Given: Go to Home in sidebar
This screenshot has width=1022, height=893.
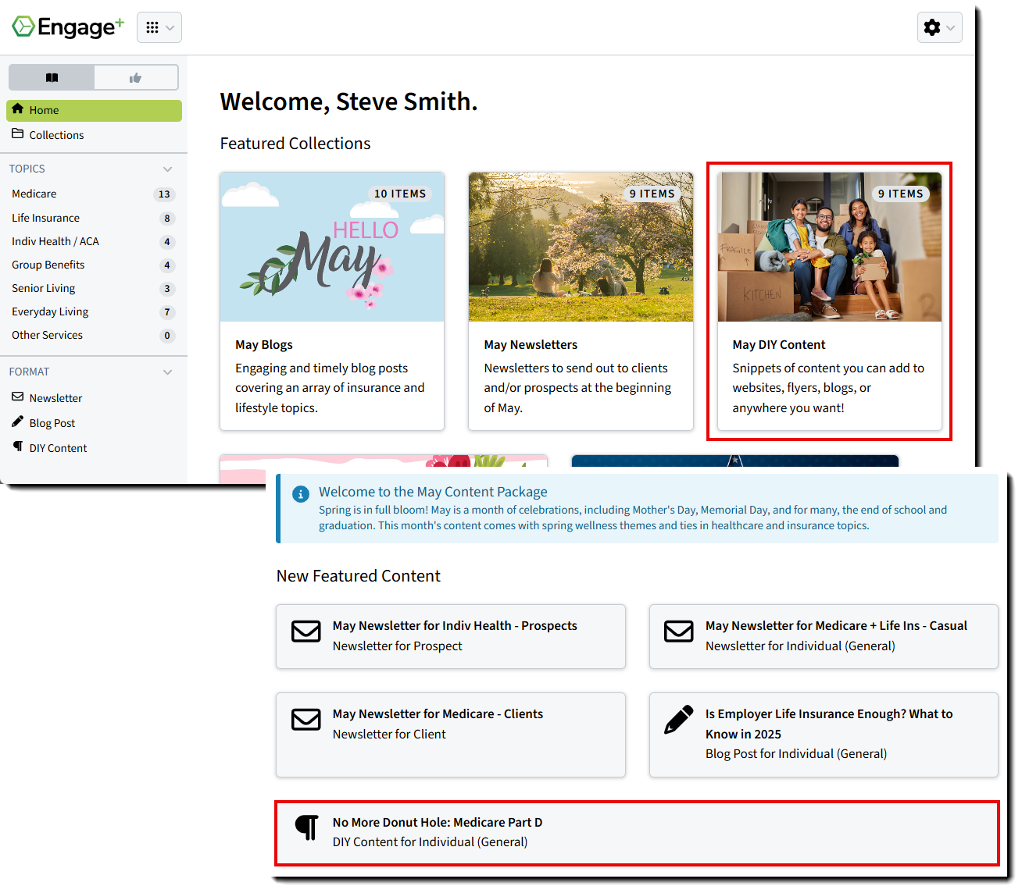Looking at the screenshot, I should 94,110.
